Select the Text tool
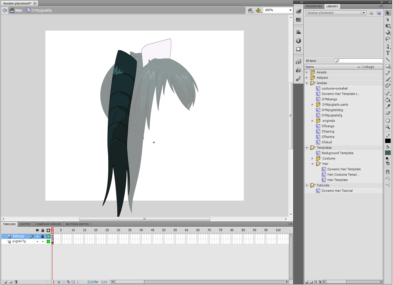393x285 pixels. pyautogui.click(x=388, y=53)
